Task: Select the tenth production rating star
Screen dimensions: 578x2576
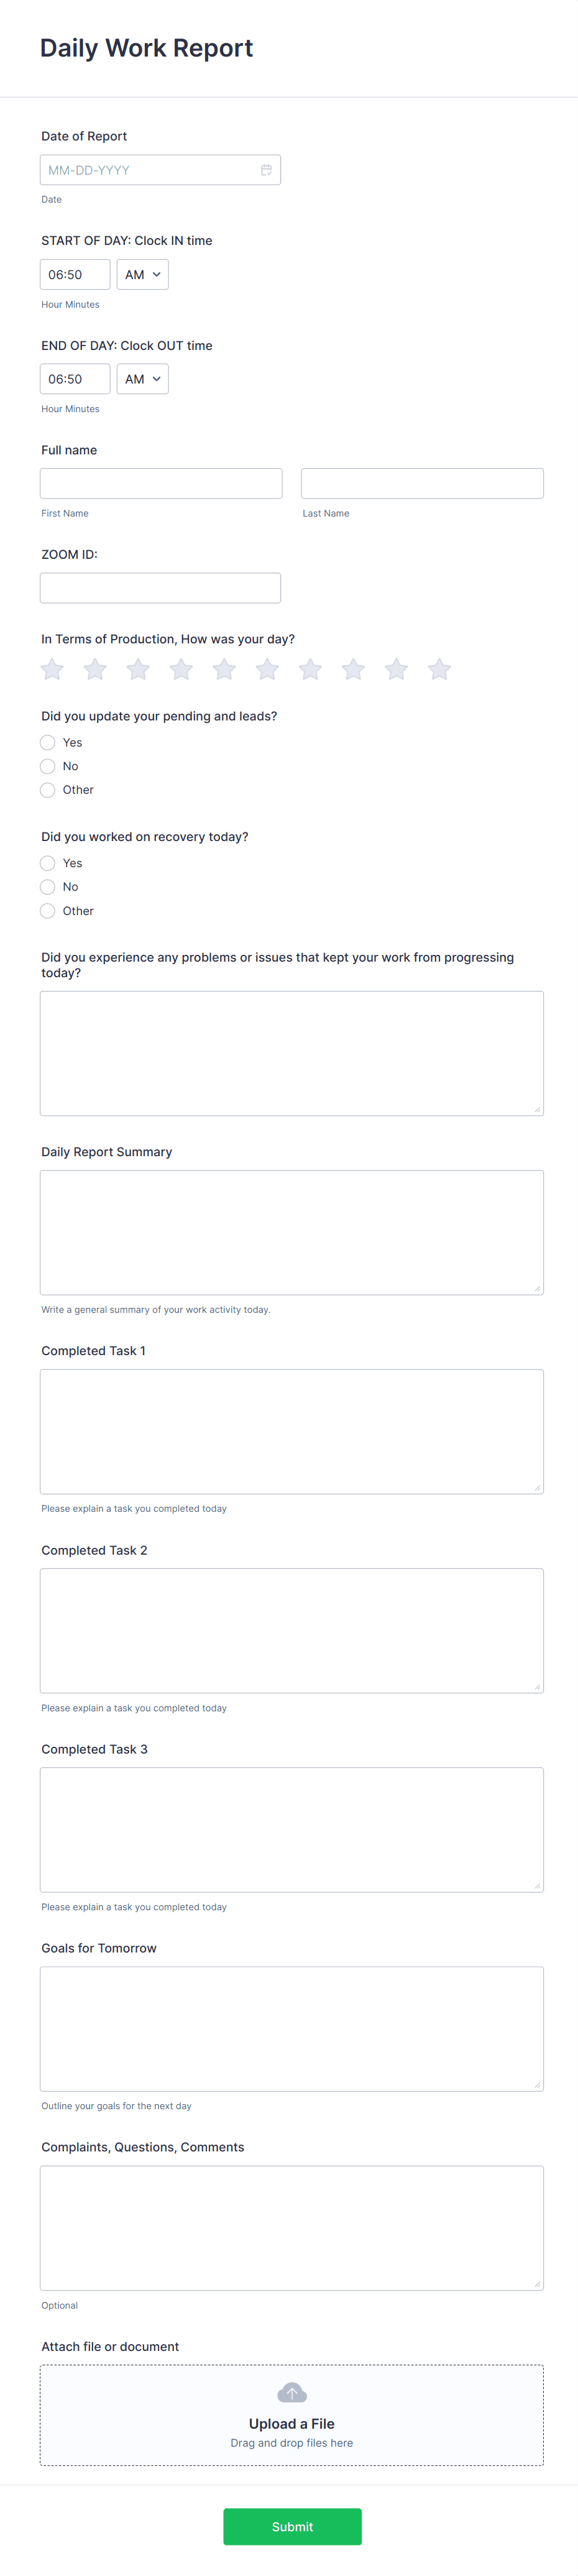Action: 439,669
